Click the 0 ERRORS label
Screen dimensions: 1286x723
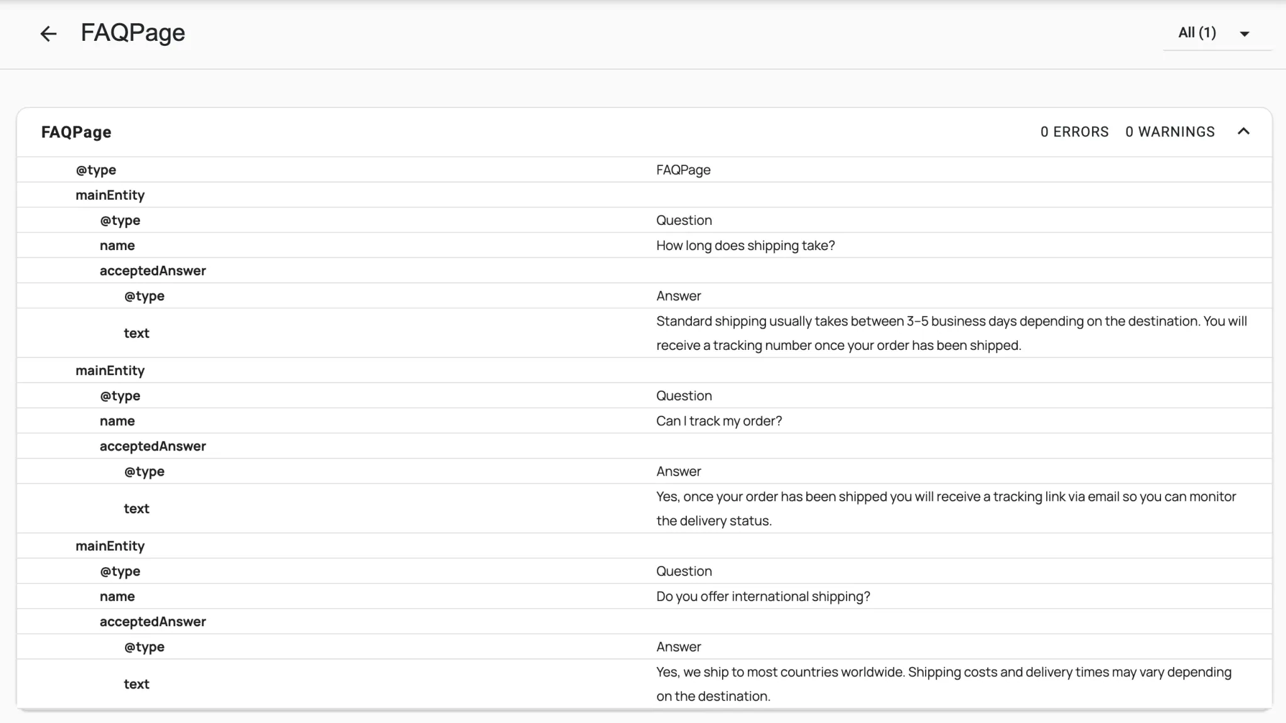[1074, 132]
